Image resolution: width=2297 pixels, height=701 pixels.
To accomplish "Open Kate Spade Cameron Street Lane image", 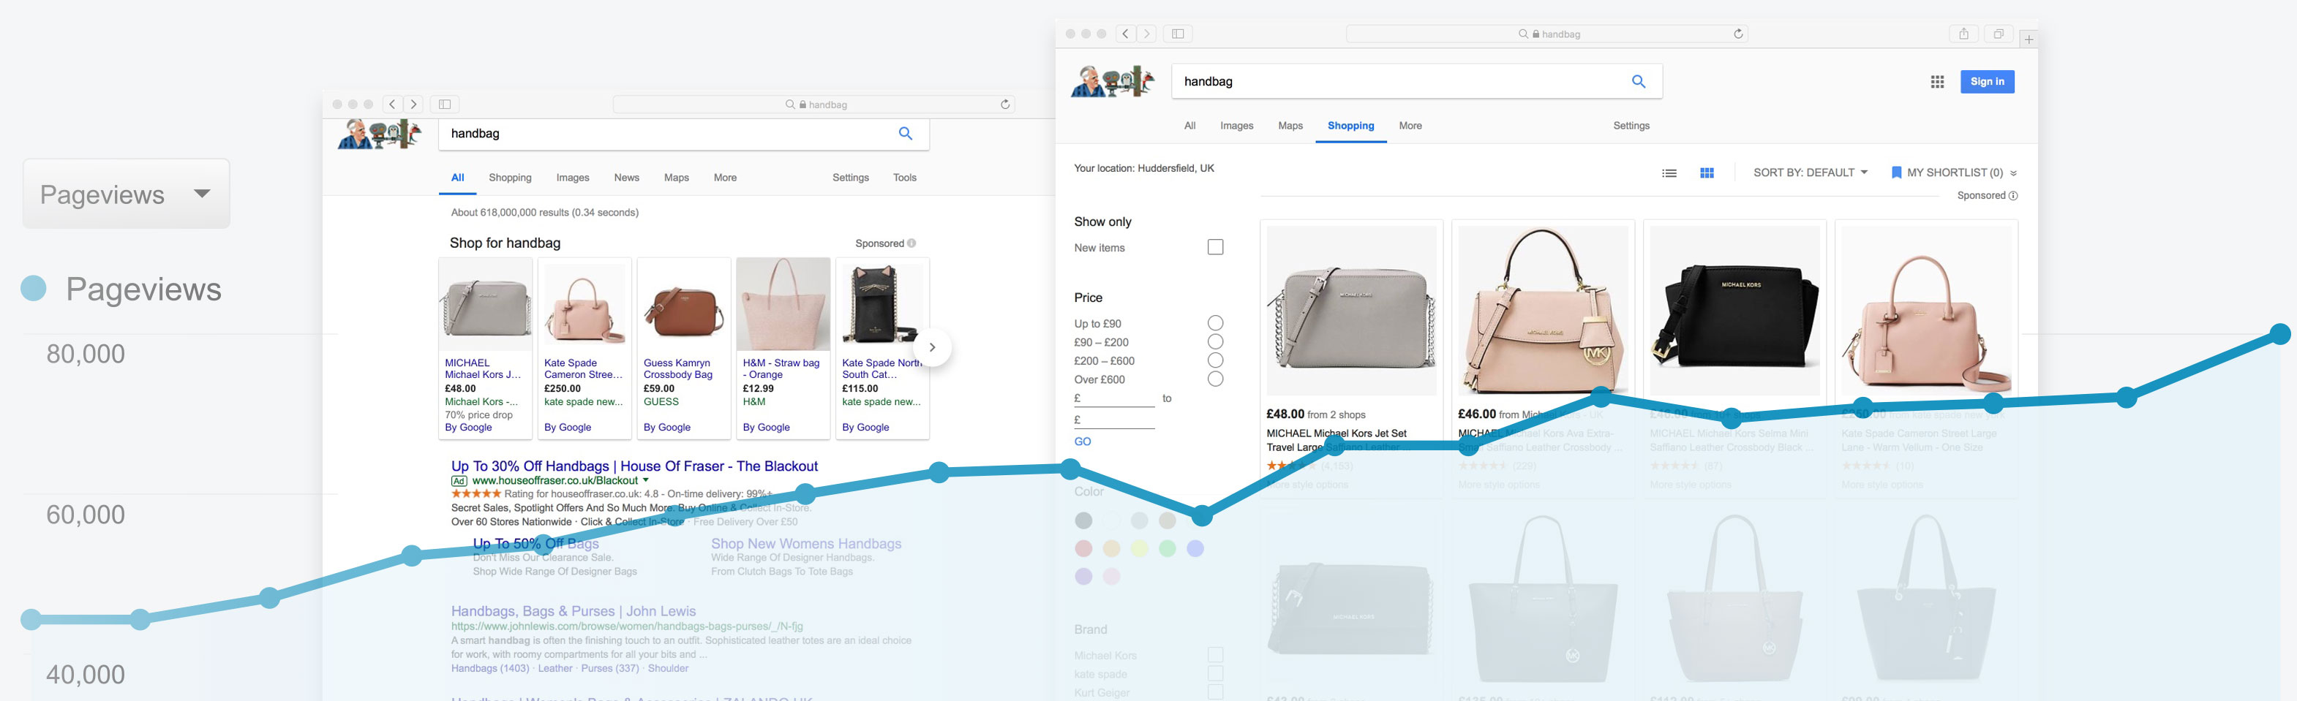I will click(1926, 310).
